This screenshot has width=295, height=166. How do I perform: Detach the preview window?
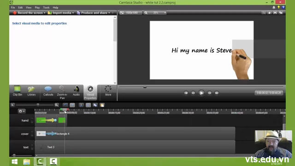(x=281, y=13)
